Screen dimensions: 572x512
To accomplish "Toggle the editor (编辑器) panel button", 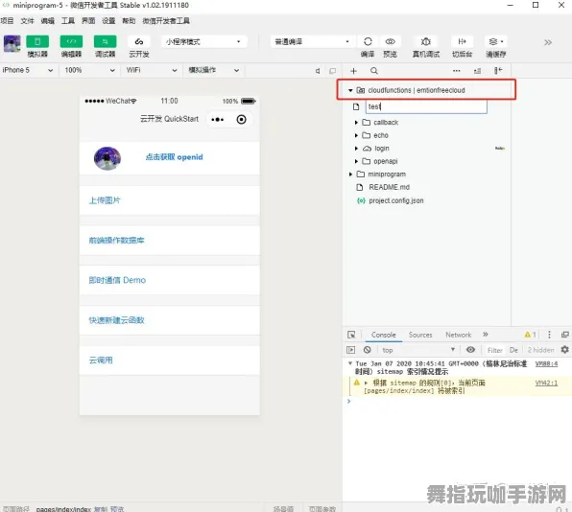I will click(x=71, y=41).
